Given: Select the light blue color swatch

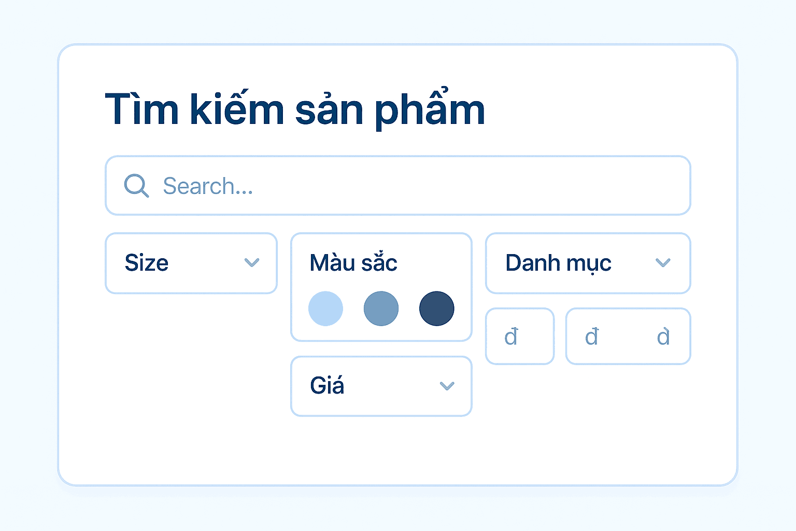Looking at the screenshot, I should coord(325,309).
